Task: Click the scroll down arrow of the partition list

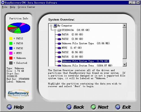Action: point(125,64)
